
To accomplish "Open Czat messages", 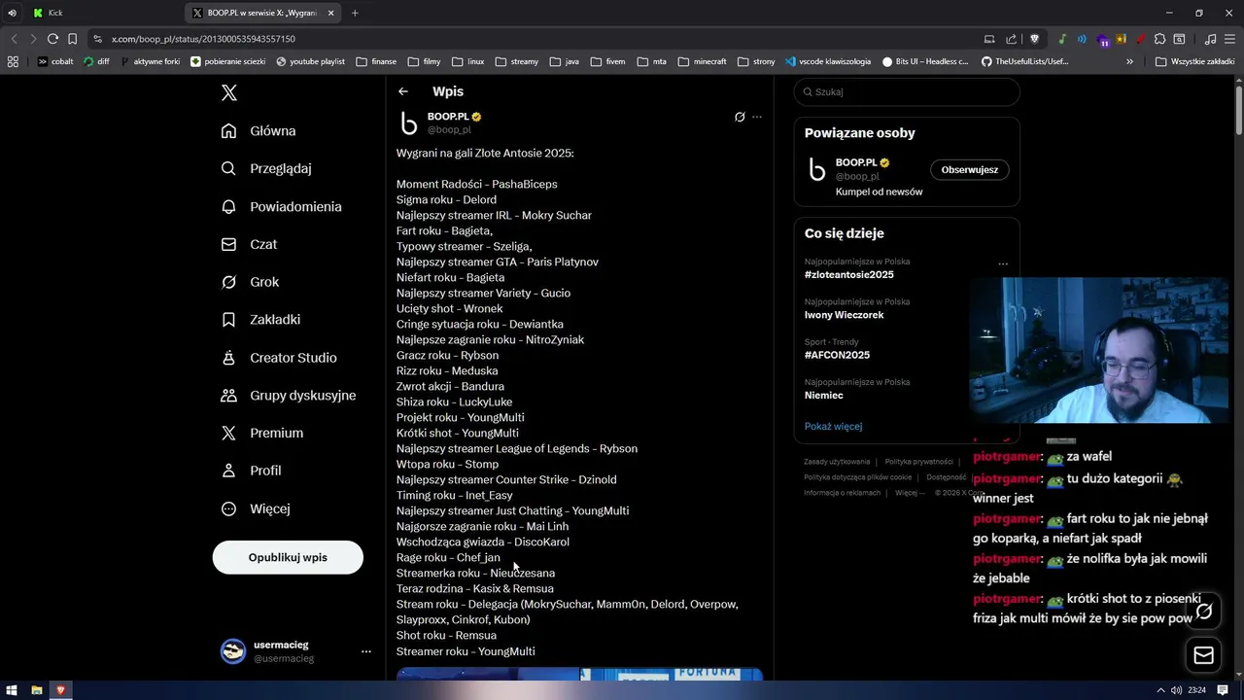I will point(250,244).
